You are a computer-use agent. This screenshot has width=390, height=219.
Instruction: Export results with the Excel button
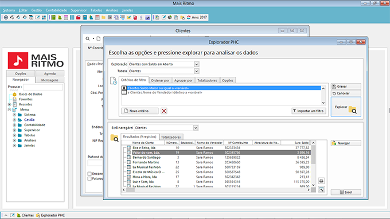click(x=346, y=192)
